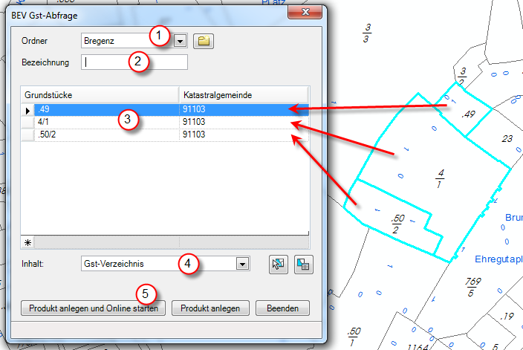This screenshot has height=350, width=523.
Task: Click parcel 4/1 label on the map
Action: pos(440,178)
